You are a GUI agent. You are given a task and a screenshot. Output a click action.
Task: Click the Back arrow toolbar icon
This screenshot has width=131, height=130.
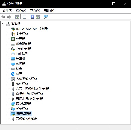3,17
